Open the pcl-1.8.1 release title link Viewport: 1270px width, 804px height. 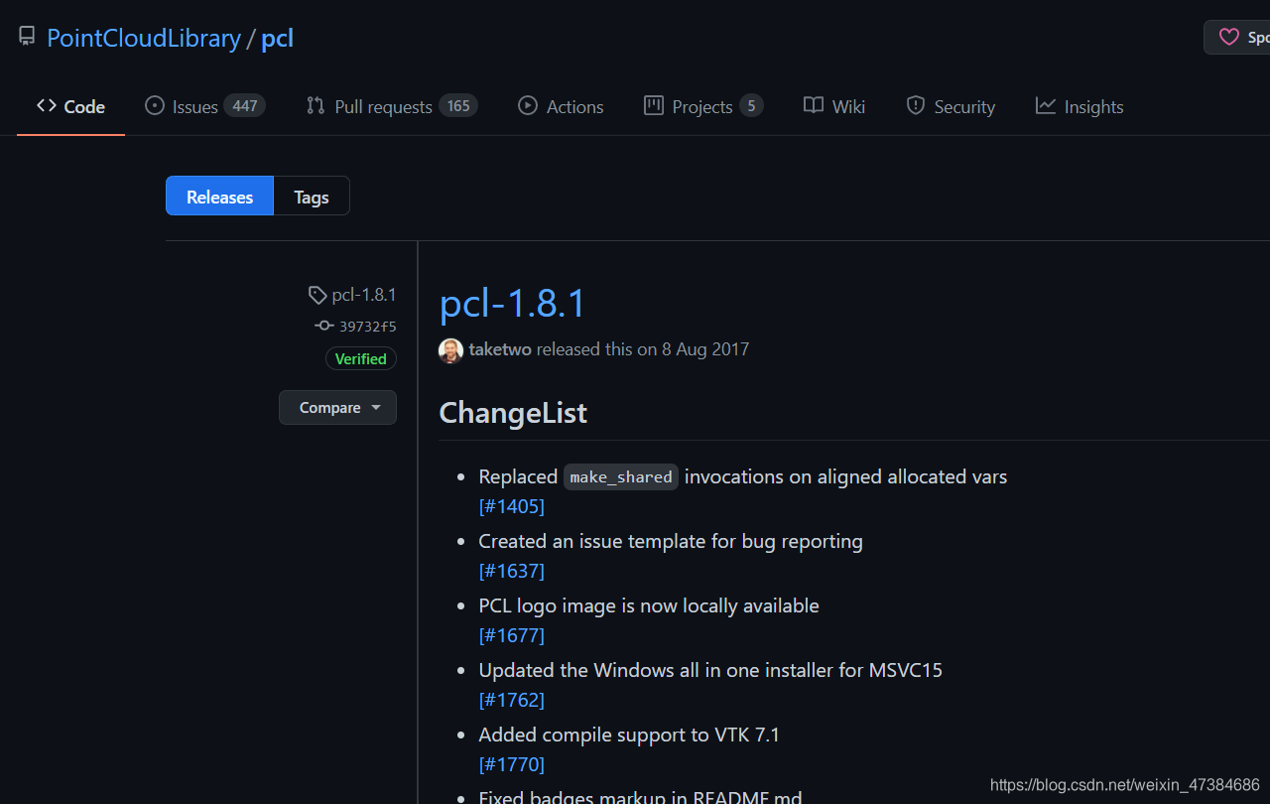(512, 304)
